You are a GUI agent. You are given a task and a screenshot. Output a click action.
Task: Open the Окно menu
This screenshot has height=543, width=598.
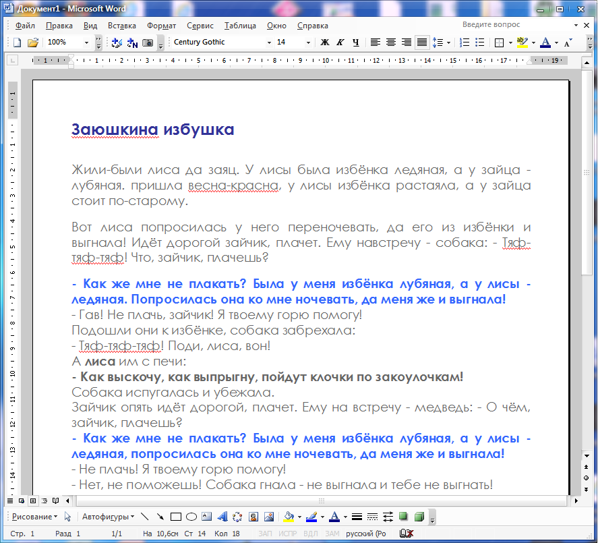[276, 26]
